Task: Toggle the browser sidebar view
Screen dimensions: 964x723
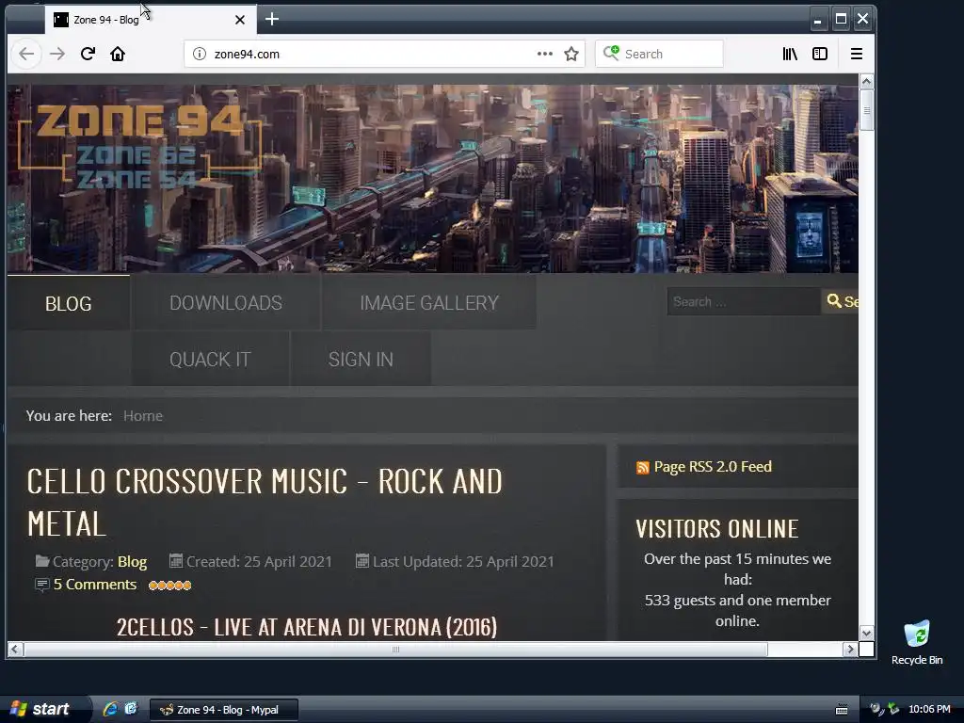Action: tap(820, 54)
